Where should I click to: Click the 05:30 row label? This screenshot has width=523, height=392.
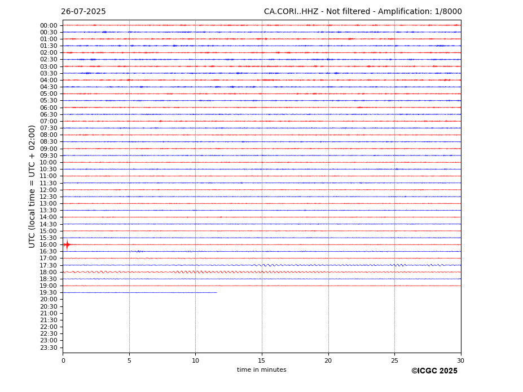49,101
